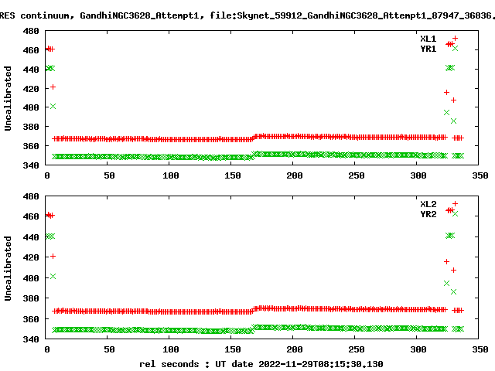This screenshot has width=495, height=371.
Task: Click the lone red XL1 point near 420 at start
Action: (53, 87)
